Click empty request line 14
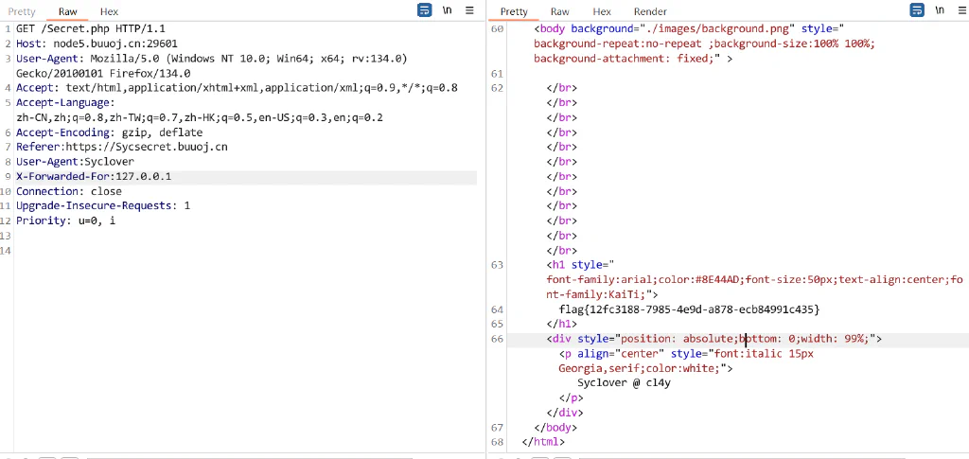Screen dimensions: 969x459 (x=246, y=250)
